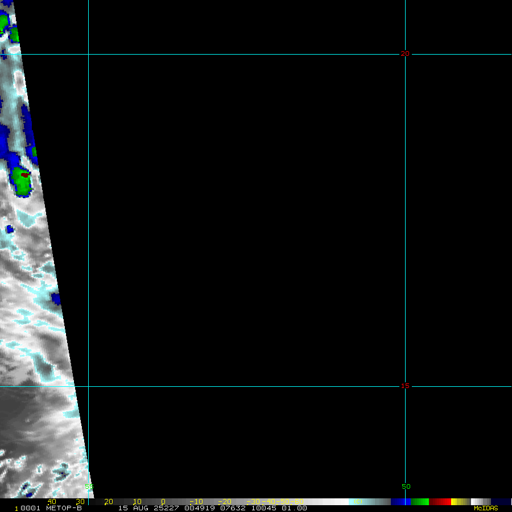Click the (C) unit label on the color bar

coord(358,502)
